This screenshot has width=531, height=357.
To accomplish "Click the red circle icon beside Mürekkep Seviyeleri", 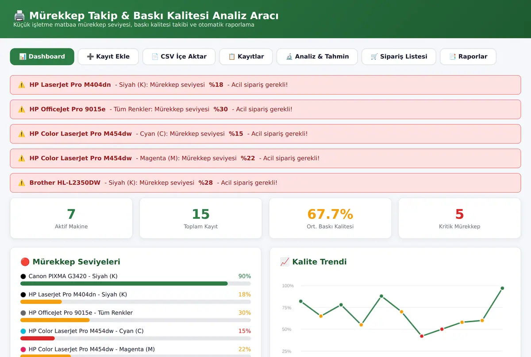I will click(x=25, y=262).
